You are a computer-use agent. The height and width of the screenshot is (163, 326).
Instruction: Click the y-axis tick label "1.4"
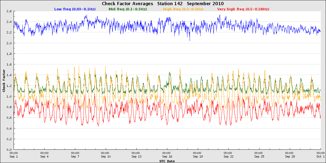pos(9,75)
